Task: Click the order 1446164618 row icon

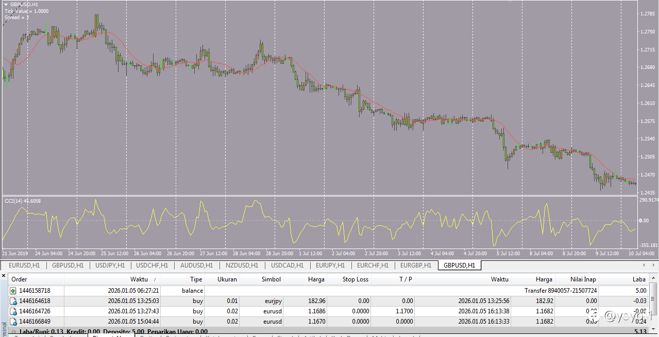Action: [x=13, y=301]
